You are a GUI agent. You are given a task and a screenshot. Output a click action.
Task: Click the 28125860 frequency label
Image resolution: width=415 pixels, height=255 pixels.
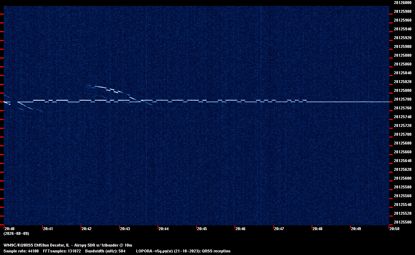coord(403,64)
